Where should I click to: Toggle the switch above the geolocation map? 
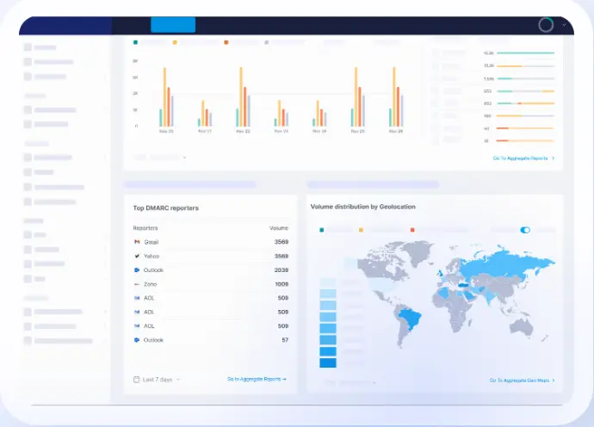[x=525, y=230]
